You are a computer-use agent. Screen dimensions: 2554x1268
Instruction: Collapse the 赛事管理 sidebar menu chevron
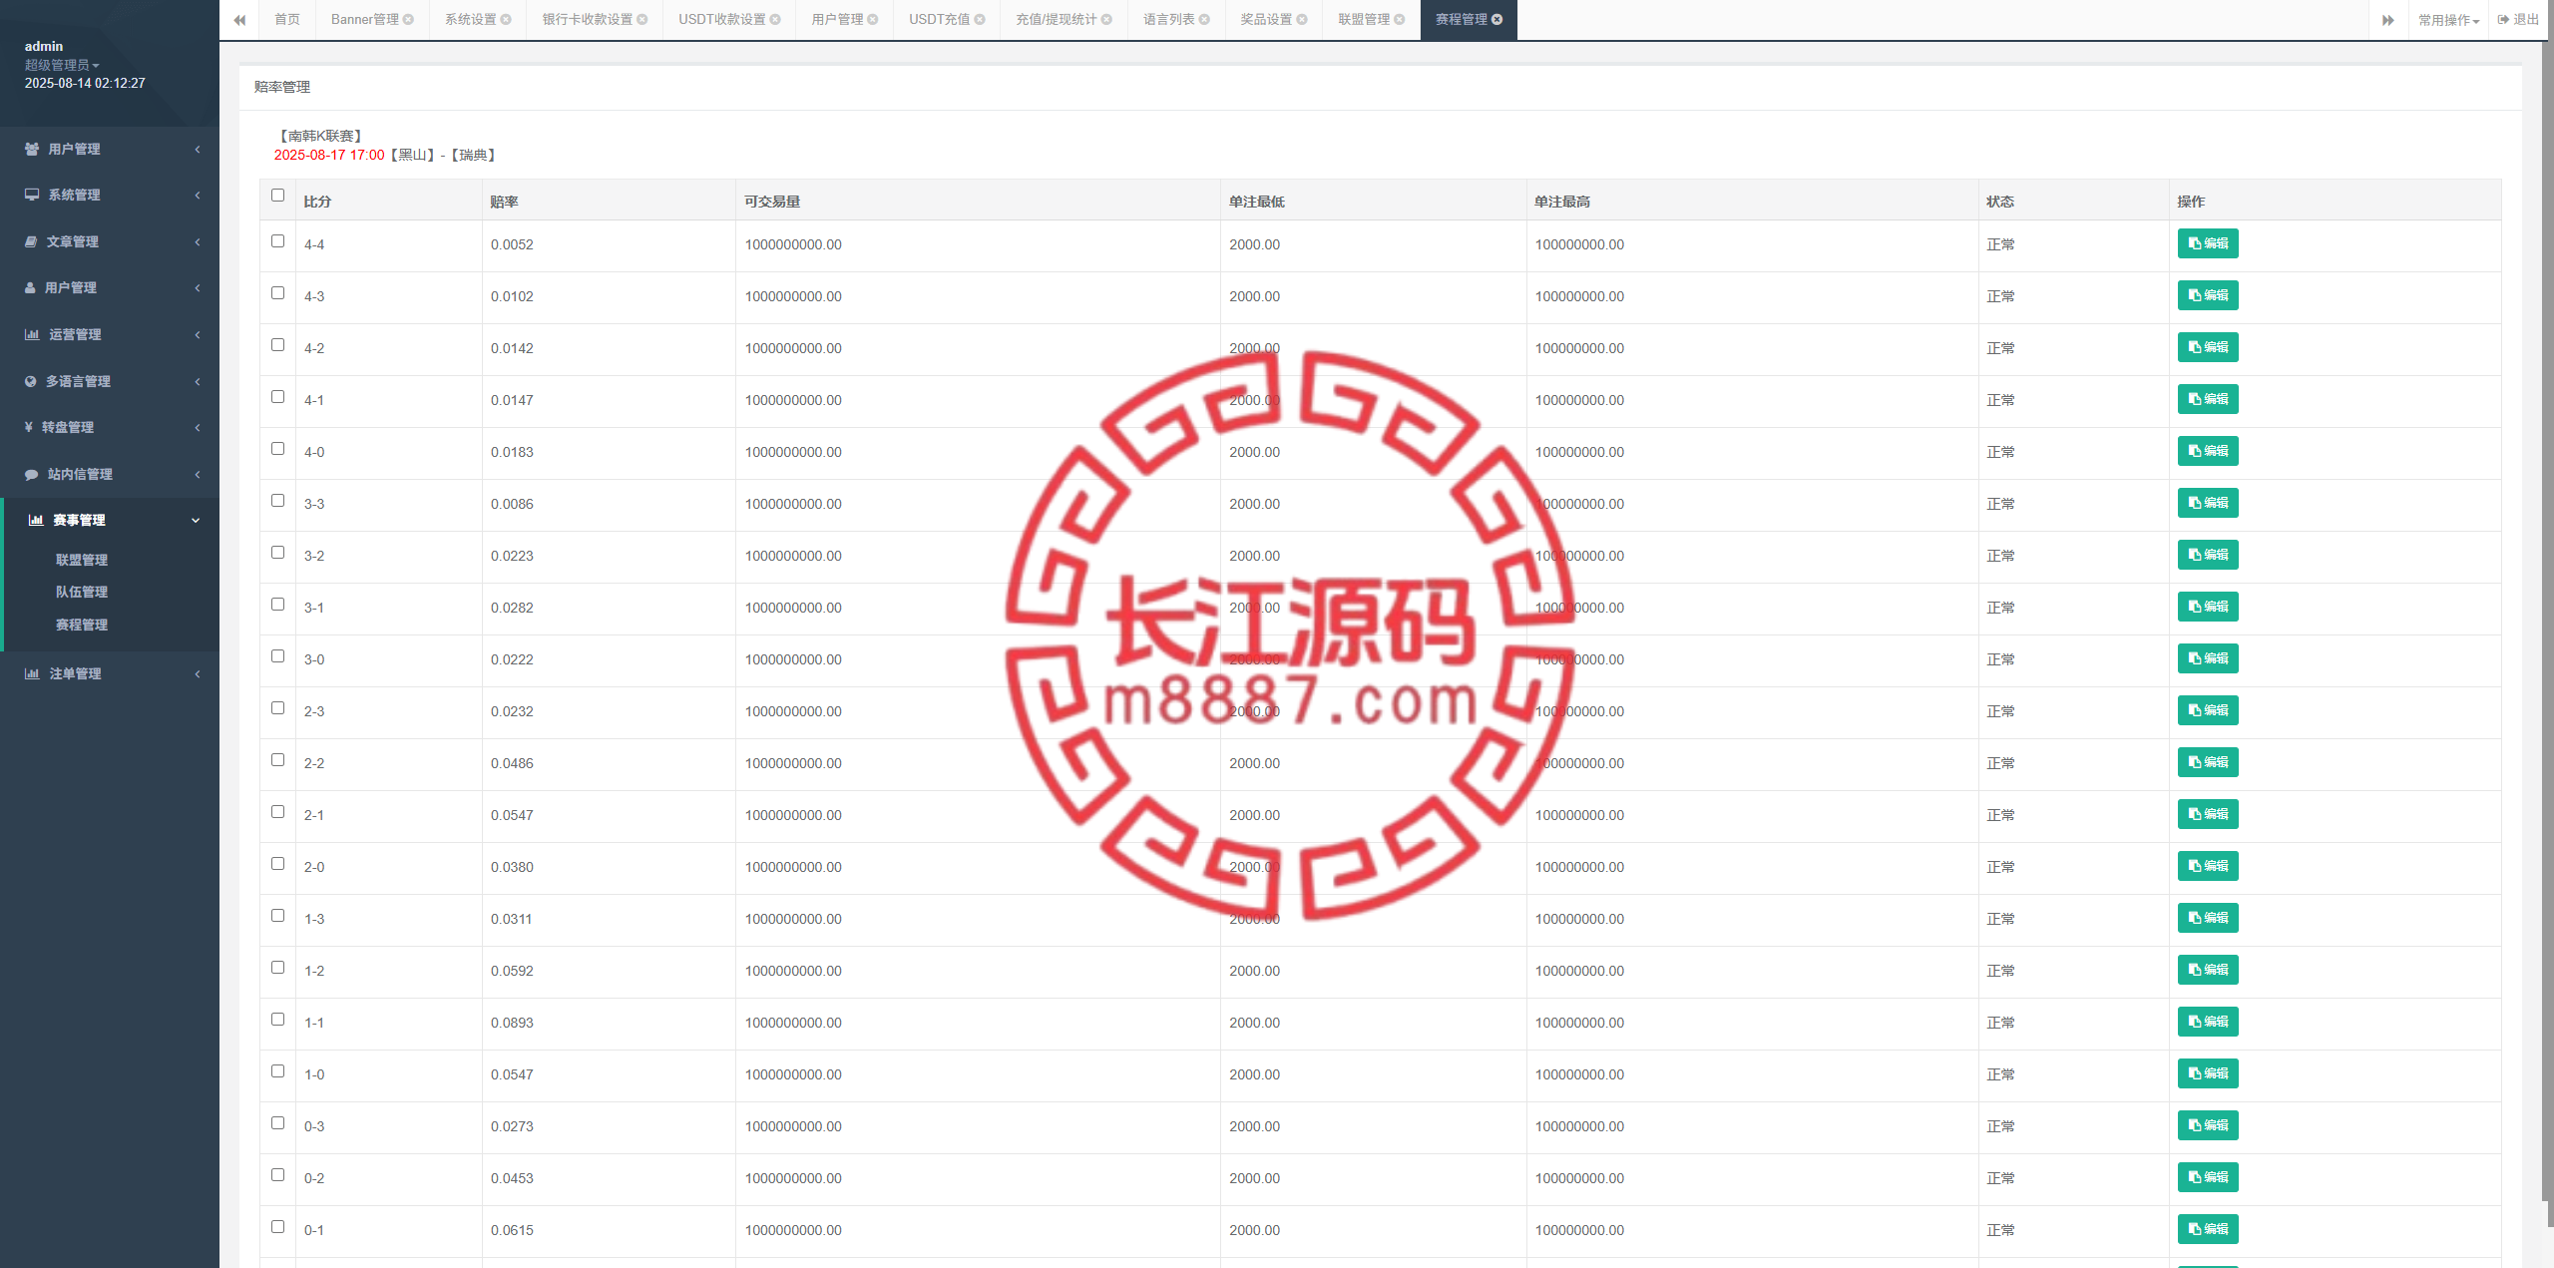[196, 520]
